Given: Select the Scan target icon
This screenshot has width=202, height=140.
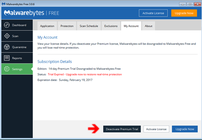Looking at the screenshot, I should (7, 36).
